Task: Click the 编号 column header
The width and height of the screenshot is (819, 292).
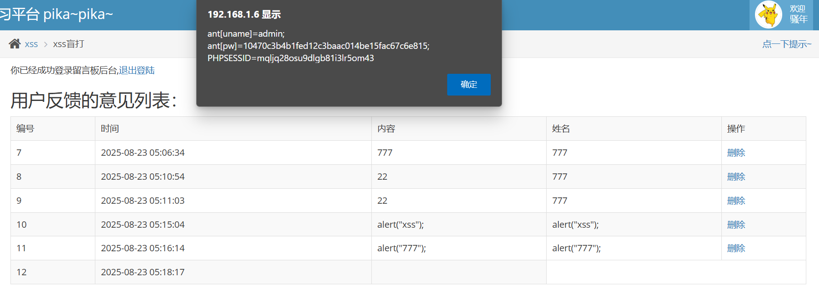Action: (x=25, y=129)
